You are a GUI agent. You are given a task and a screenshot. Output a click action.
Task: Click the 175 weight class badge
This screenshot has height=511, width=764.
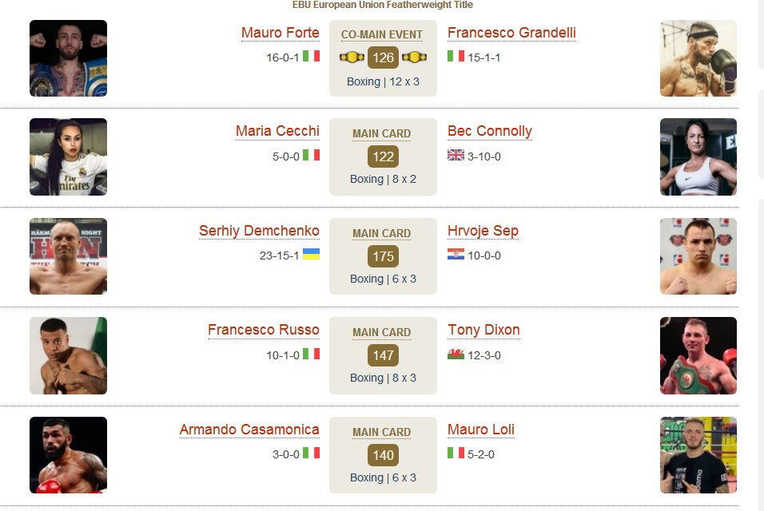[x=383, y=256]
